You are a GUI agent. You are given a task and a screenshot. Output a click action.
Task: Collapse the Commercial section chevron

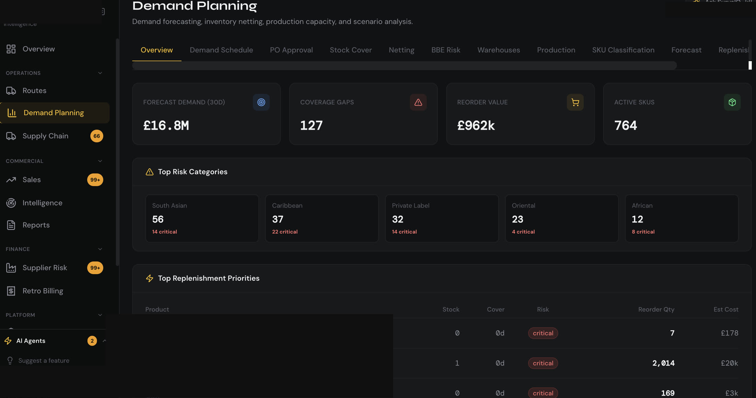coord(100,161)
